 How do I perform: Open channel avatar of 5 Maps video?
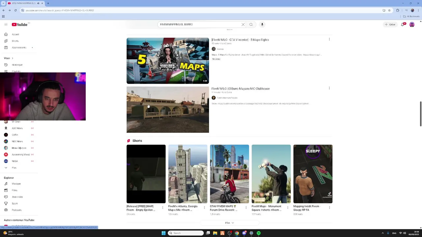tap(213, 49)
